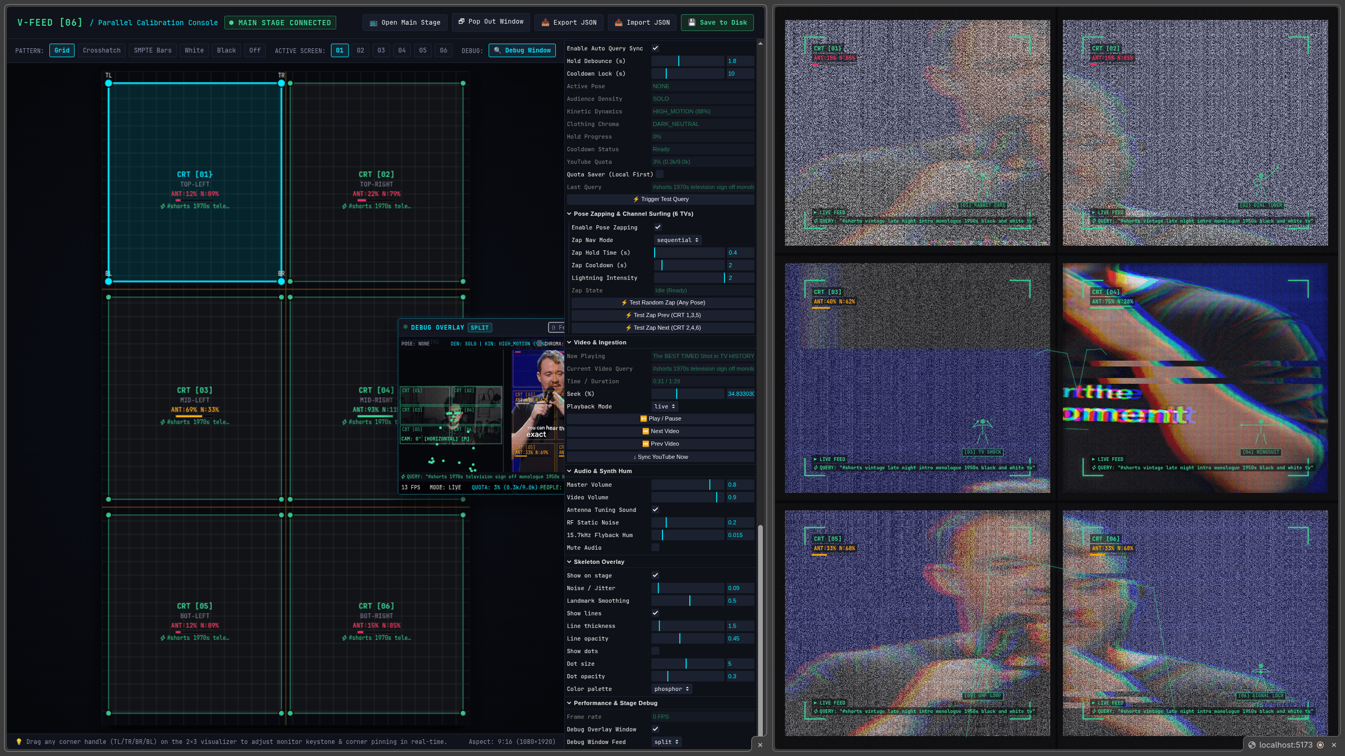
Task: Click the Sync YouTube Now arrow icon
Action: click(634, 457)
